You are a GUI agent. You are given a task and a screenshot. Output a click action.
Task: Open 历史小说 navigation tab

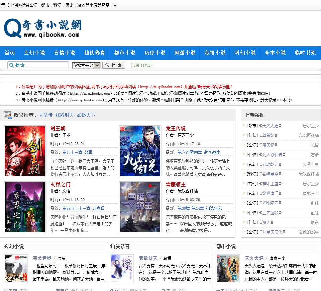pos(155,53)
